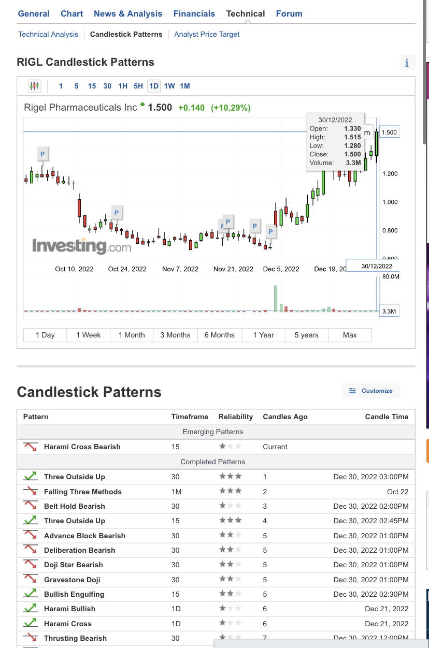
Task: Click the 80.0M volume bar in chart
Action: (276, 298)
